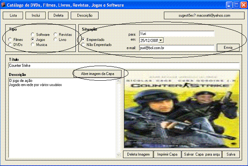Open the Descrição button
The width and height of the screenshot is (248, 166).
tap(85, 15)
